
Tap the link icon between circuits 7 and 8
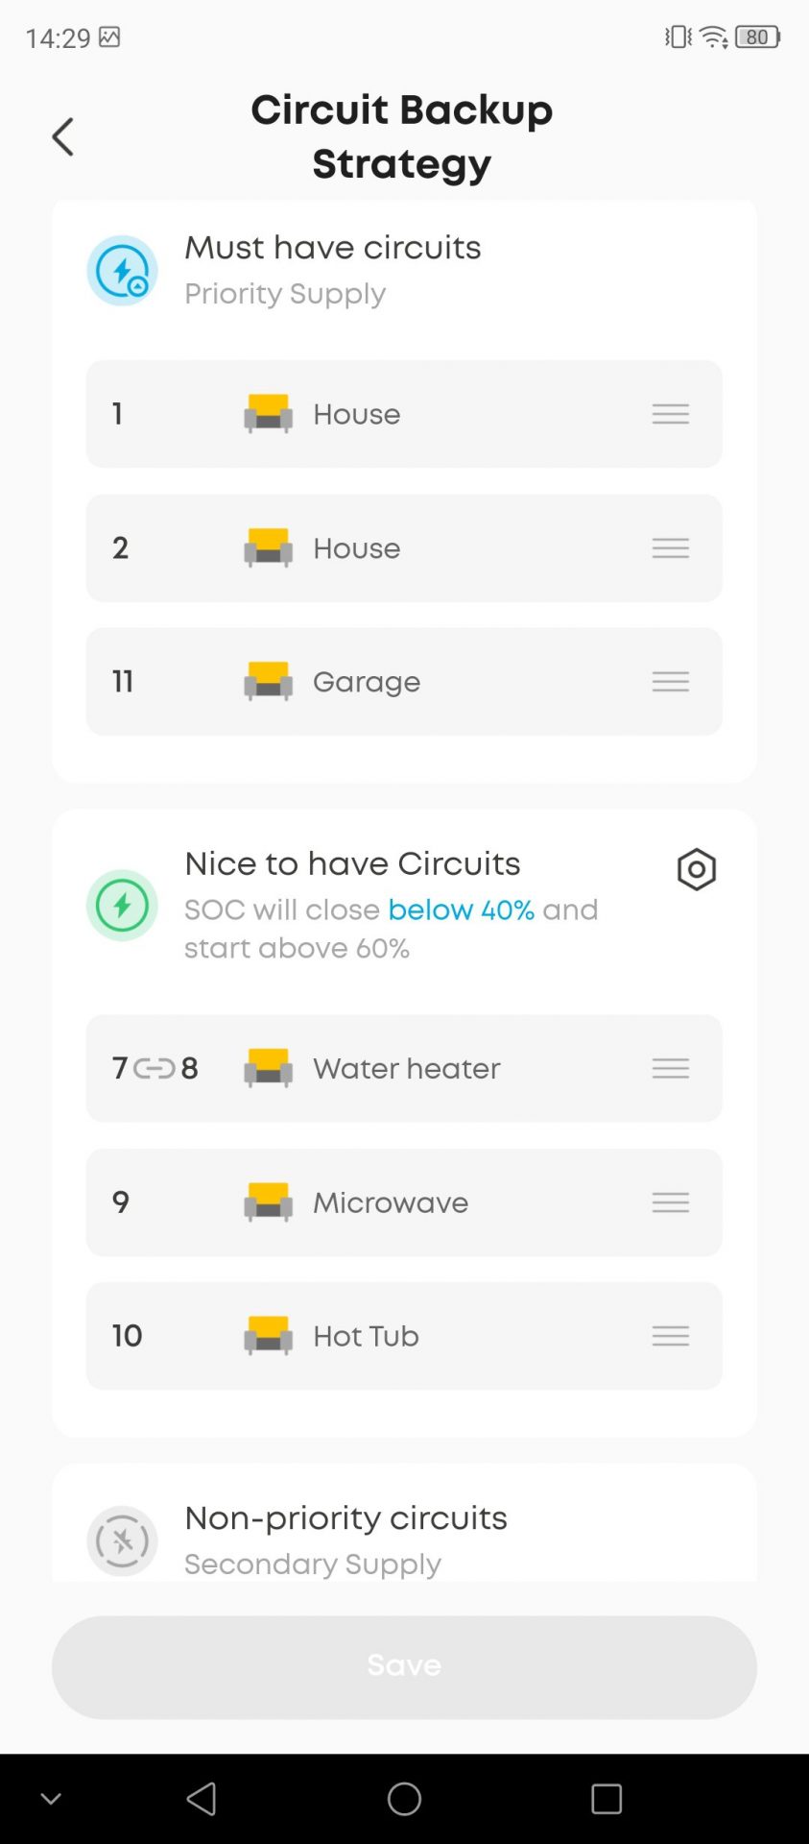(x=155, y=1068)
